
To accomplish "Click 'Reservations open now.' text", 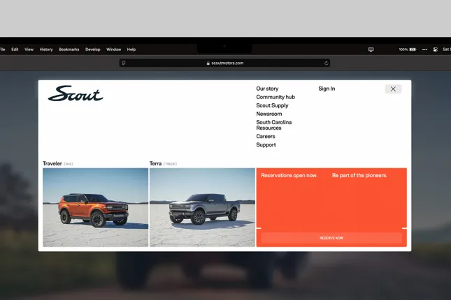I will coord(289,175).
